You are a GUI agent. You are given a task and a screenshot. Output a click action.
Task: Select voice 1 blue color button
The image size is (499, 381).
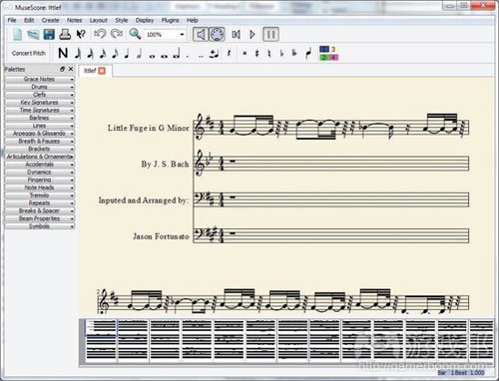point(324,49)
